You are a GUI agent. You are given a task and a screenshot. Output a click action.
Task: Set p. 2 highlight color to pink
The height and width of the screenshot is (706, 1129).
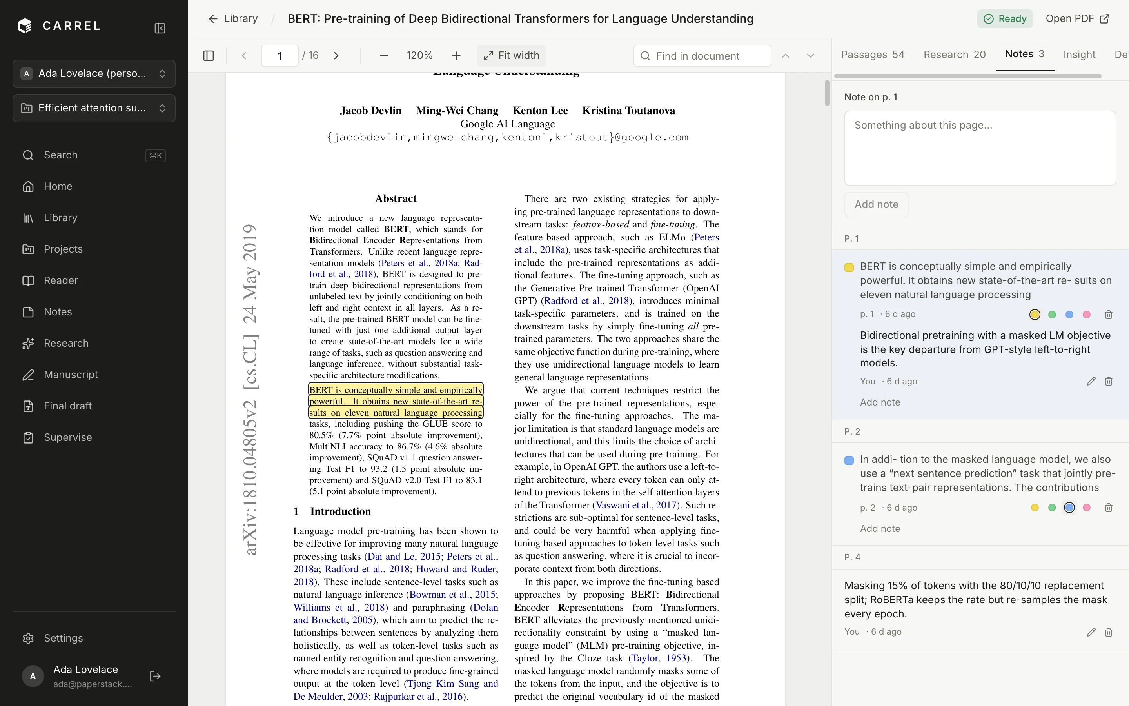(1087, 508)
